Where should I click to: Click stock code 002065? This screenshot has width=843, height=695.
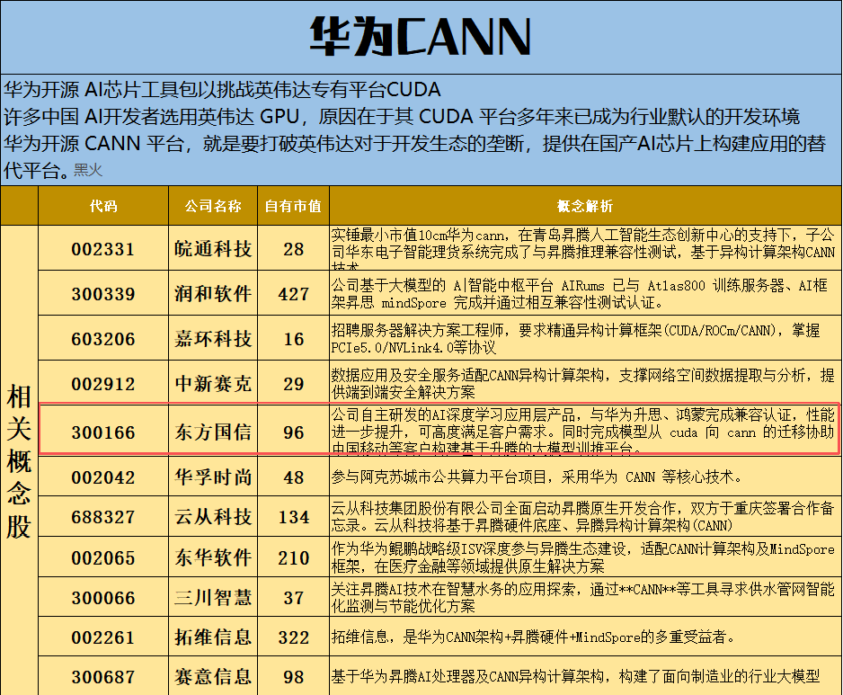[103, 557]
